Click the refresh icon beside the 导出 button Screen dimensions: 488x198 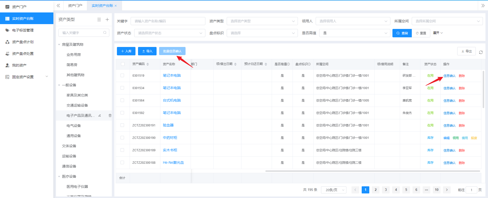click(481, 52)
